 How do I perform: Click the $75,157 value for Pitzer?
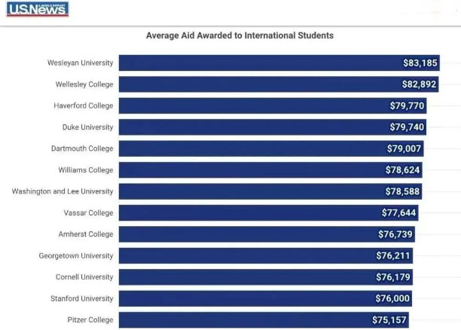[x=389, y=320]
